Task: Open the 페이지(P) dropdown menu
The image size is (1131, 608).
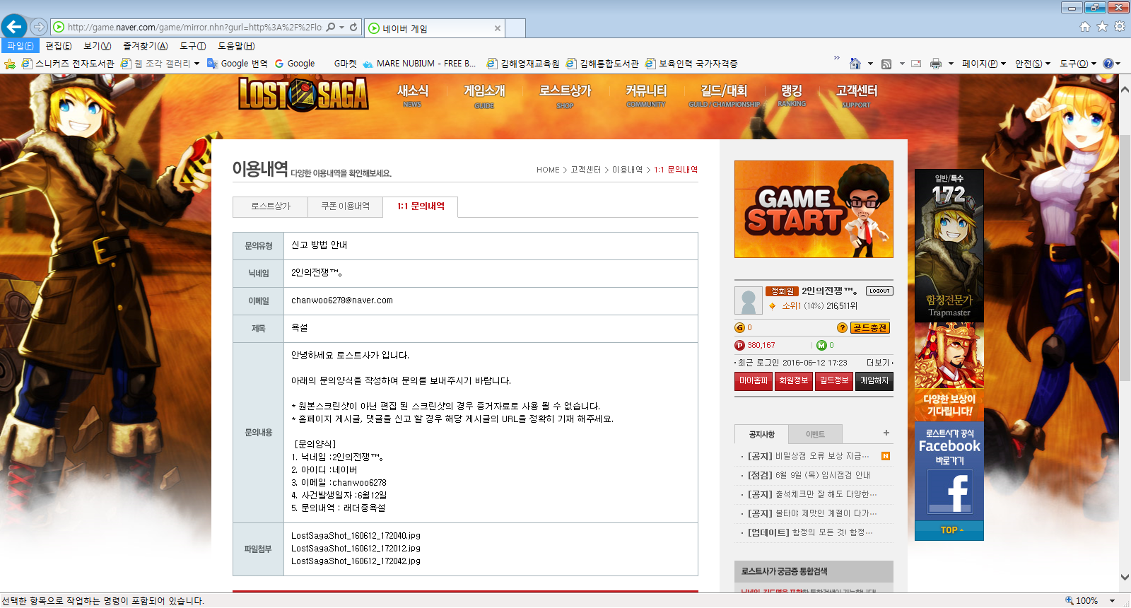Action: coord(983,64)
